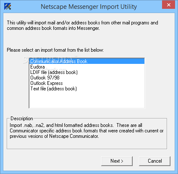Close the Import Utility window
The width and height of the screenshot is (178, 174).
[168, 5]
